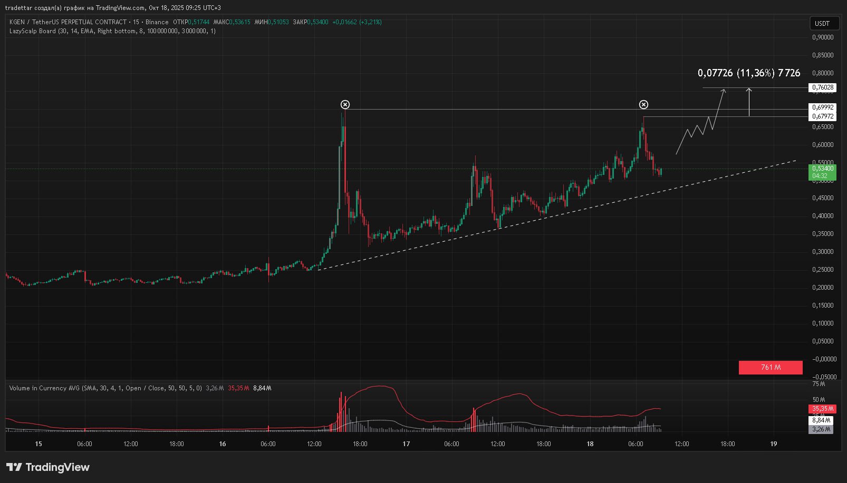
Task: Click the red 35,35 M volume label
Action: coord(822,409)
